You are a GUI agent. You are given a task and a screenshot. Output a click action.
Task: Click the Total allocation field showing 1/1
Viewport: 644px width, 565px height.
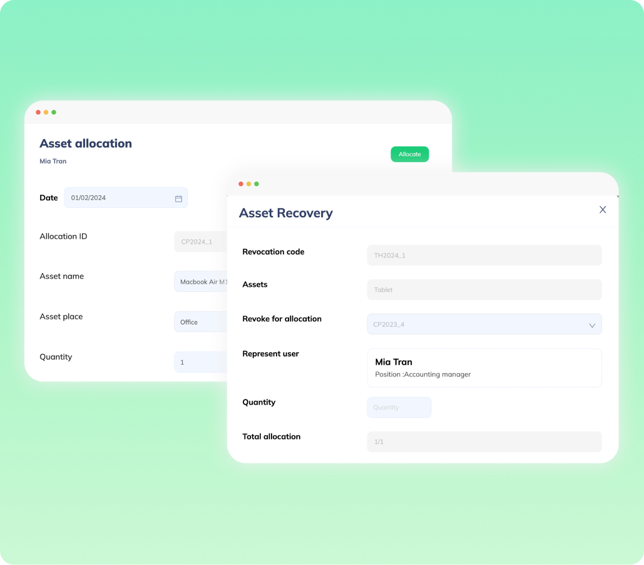[x=484, y=442]
